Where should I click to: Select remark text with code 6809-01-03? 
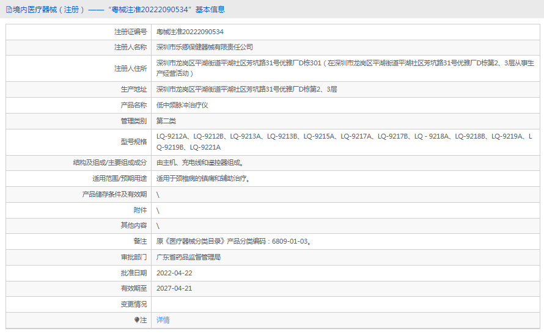233,241
